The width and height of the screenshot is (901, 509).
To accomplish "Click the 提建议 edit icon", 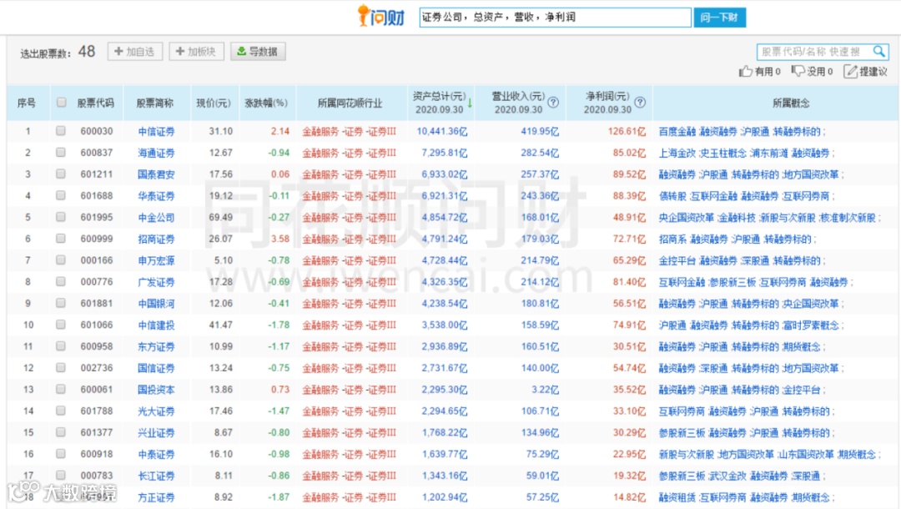I will coord(850,71).
